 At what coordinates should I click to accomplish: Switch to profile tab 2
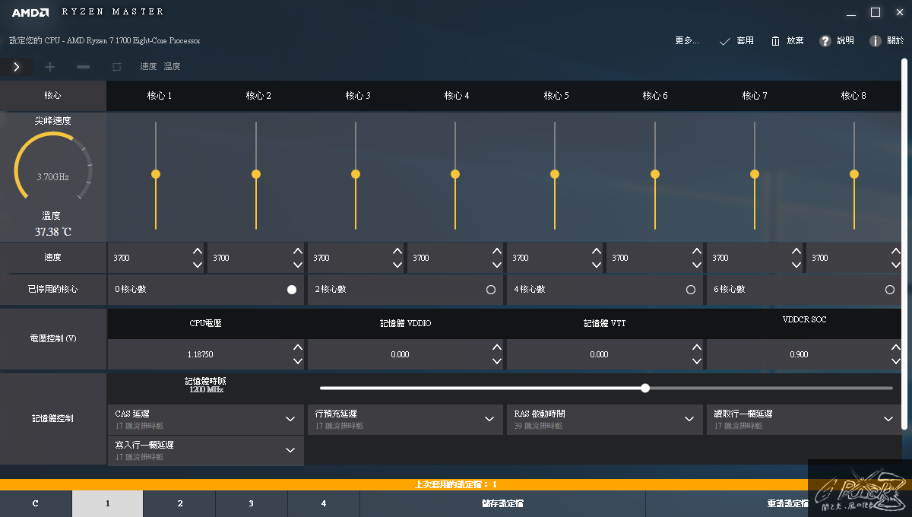179,503
